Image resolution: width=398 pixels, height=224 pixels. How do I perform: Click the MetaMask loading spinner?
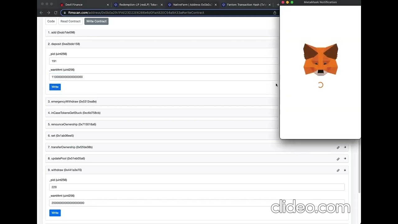click(321, 85)
